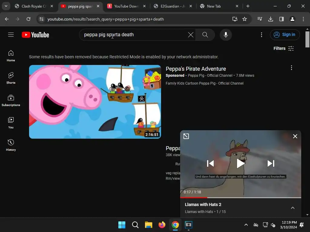The height and width of the screenshot is (232, 310).
Task: Switch to the New Tab tab
Action: pos(213,6)
